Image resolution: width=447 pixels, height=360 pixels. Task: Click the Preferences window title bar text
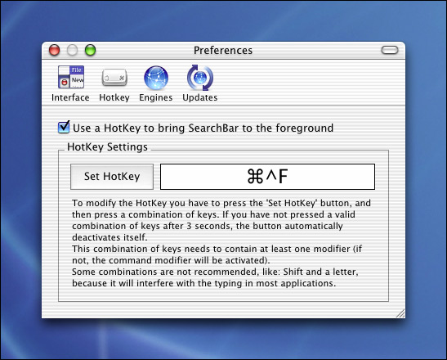223,50
